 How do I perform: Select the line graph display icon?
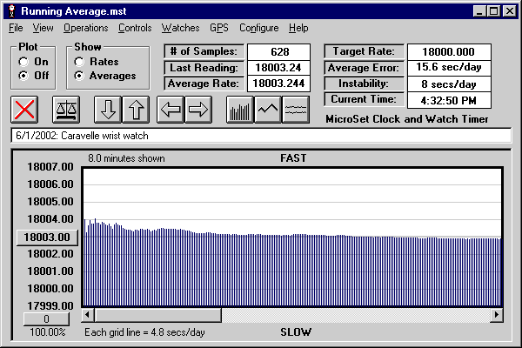coord(268,110)
